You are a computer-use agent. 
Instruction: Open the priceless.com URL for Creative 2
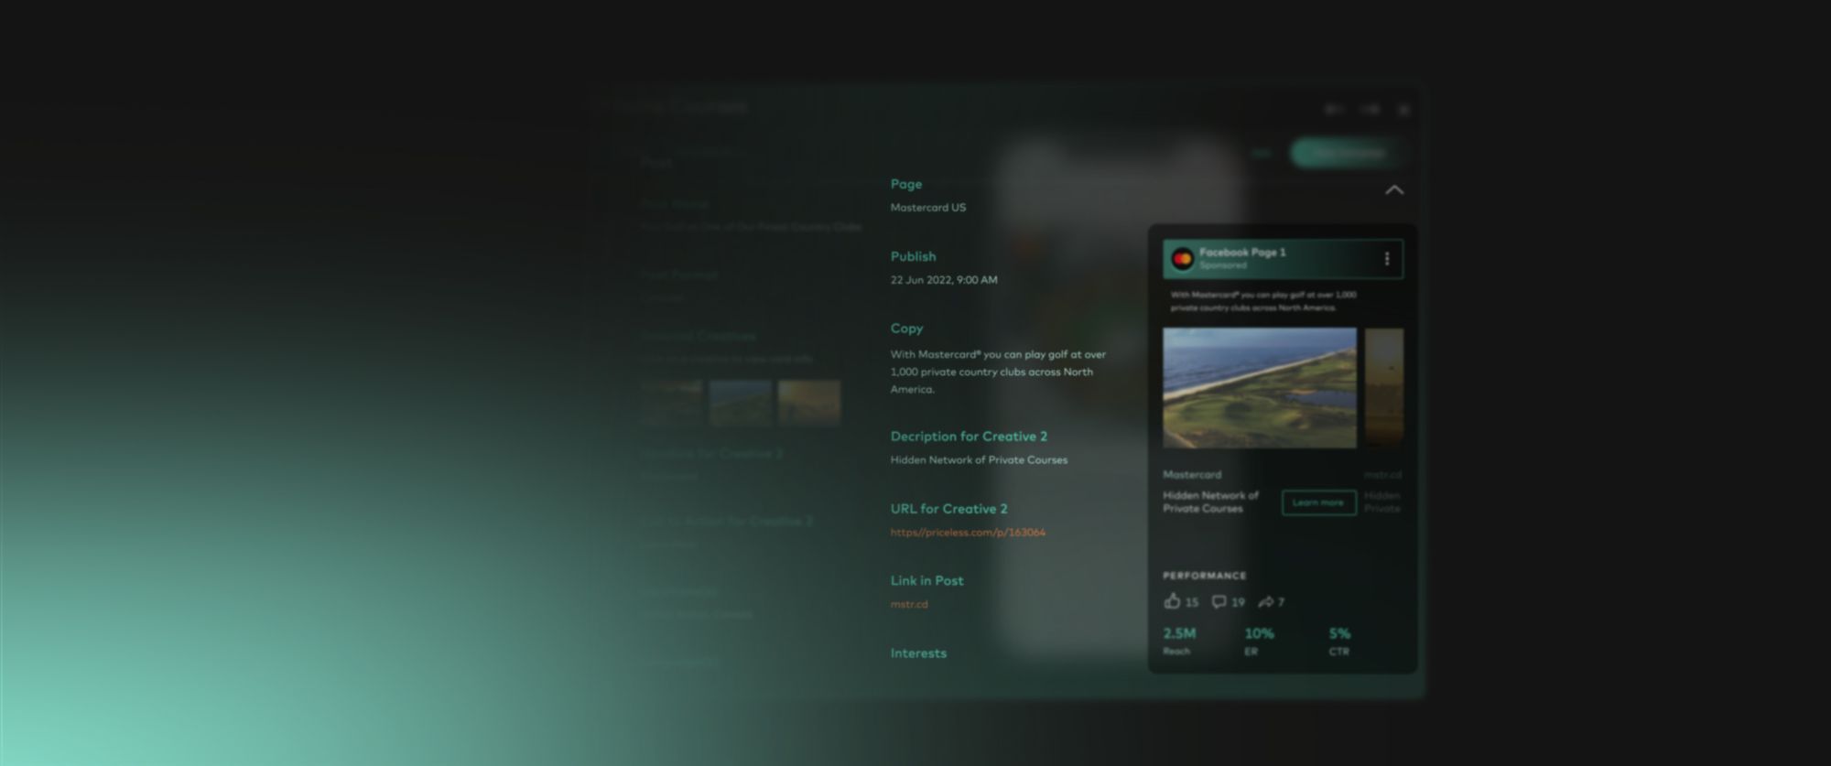tap(968, 533)
